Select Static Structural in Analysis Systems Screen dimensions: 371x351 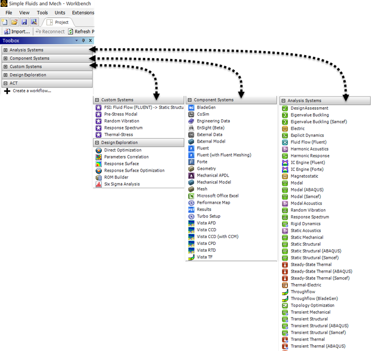(305, 244)
